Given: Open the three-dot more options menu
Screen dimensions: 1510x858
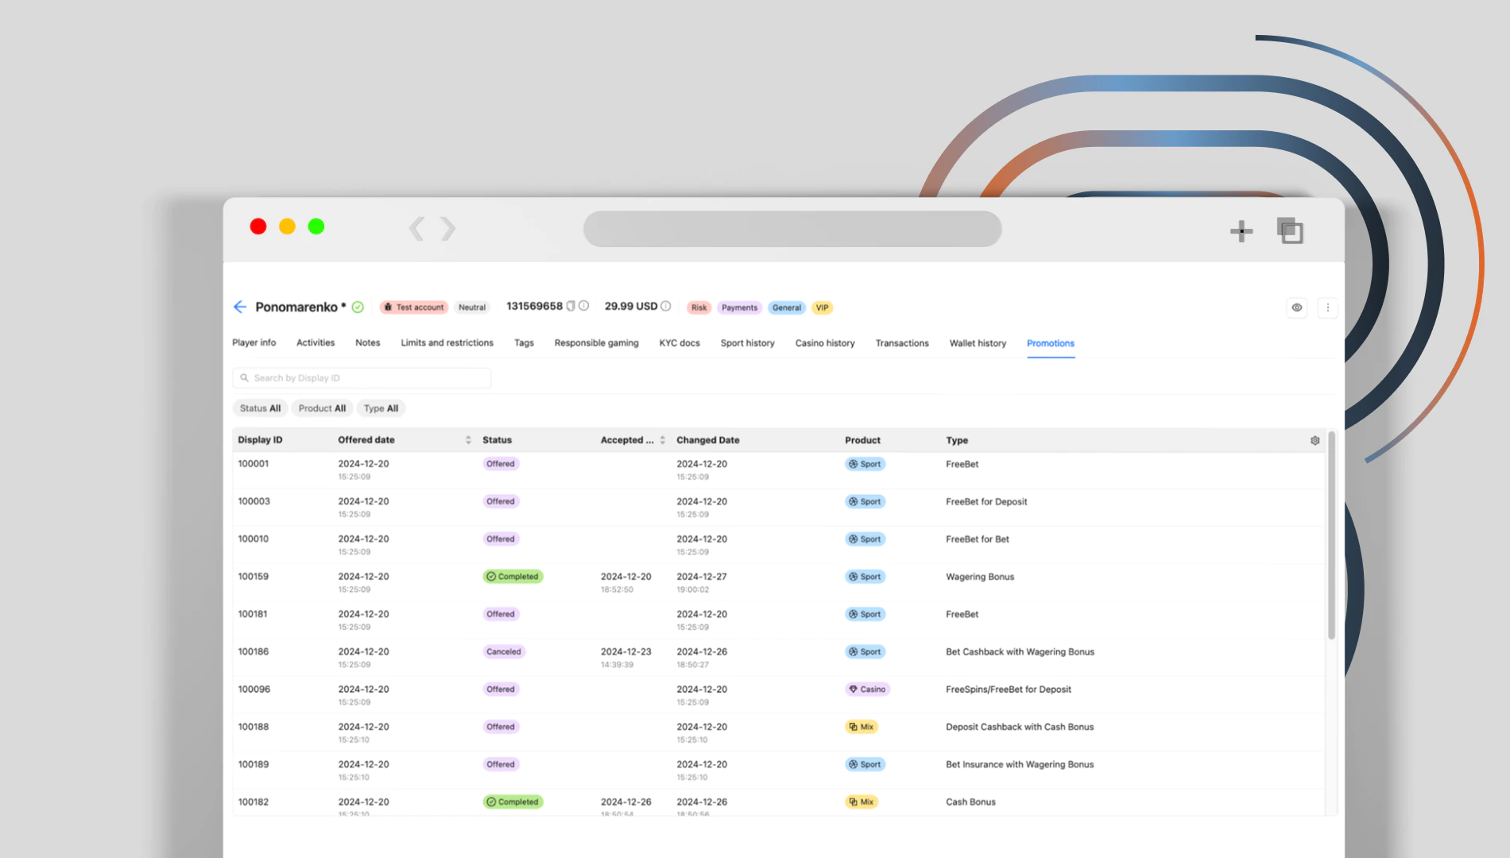Looking at the screenshot, I should 1327,307.
